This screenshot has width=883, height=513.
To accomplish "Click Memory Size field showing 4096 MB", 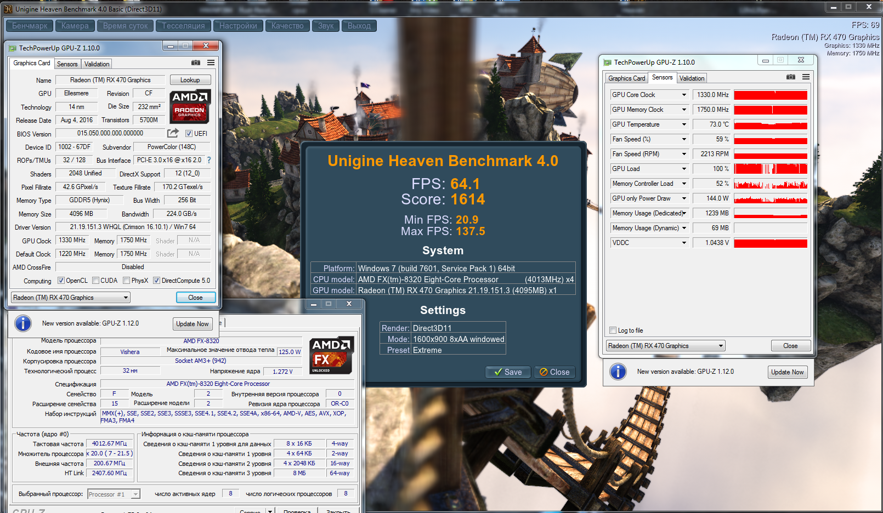I will (x=81, y=214).
